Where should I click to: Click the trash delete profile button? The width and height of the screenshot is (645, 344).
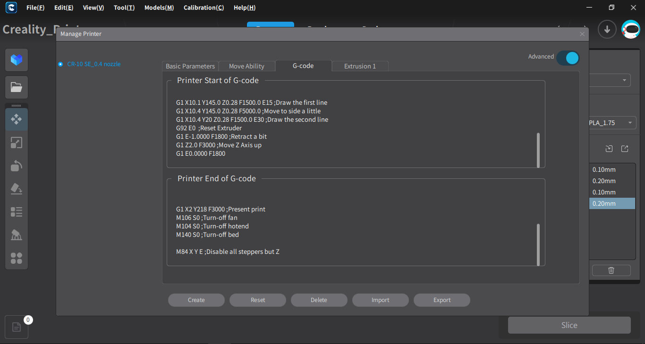pyautogui.click(x=611, y=270)
